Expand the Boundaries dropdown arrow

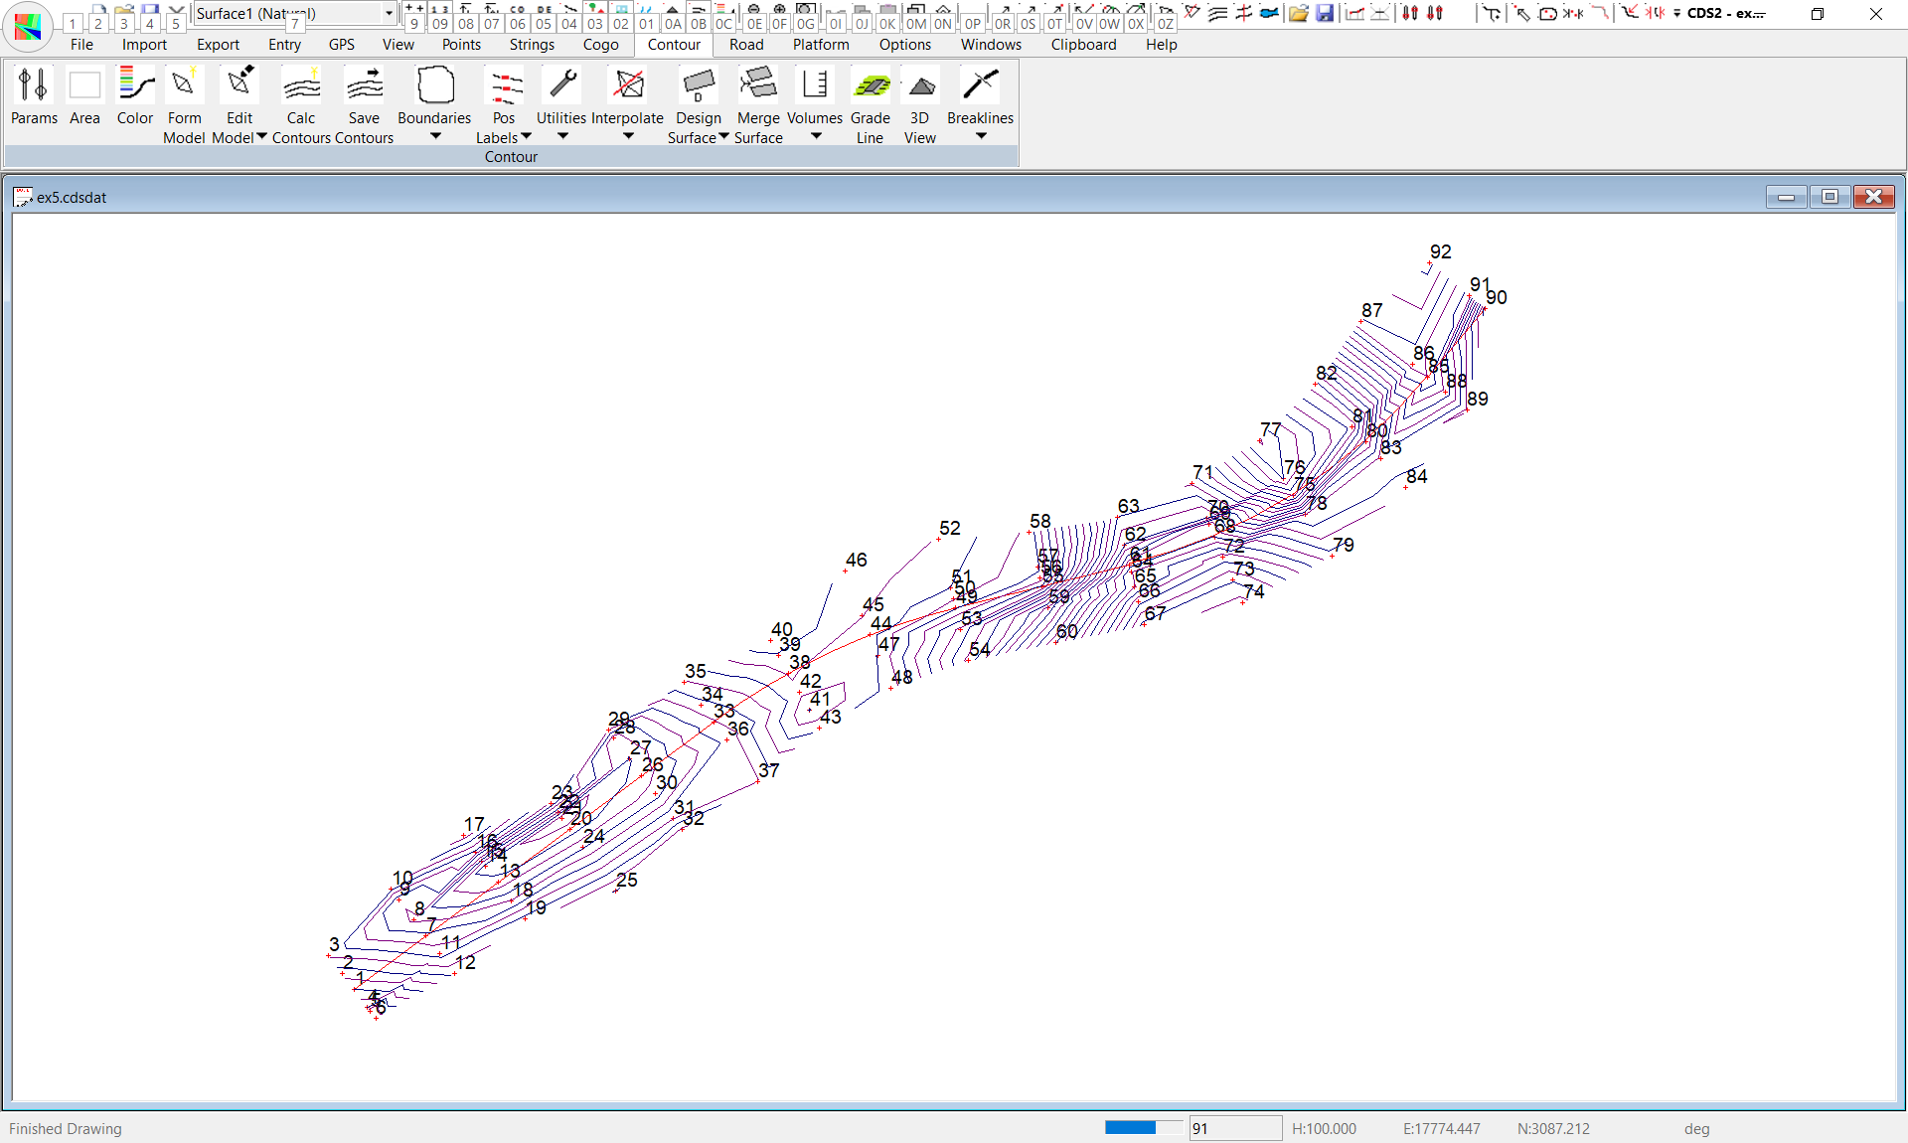[x=435, y=136]
